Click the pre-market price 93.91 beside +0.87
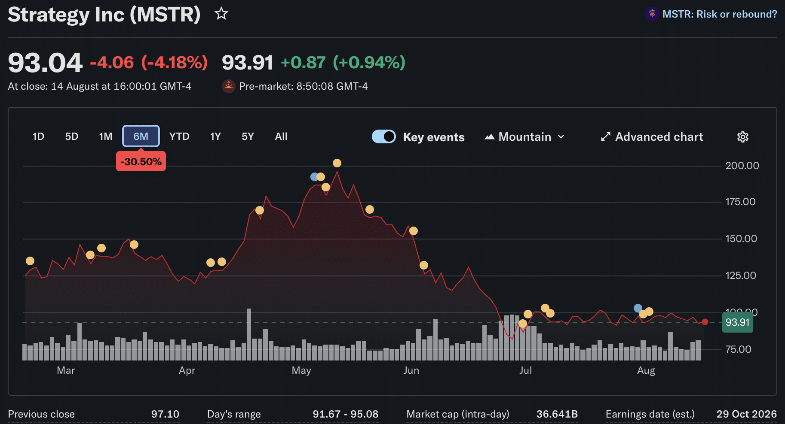The width and height of the screenshot is (785, 424). click(248, 63)
